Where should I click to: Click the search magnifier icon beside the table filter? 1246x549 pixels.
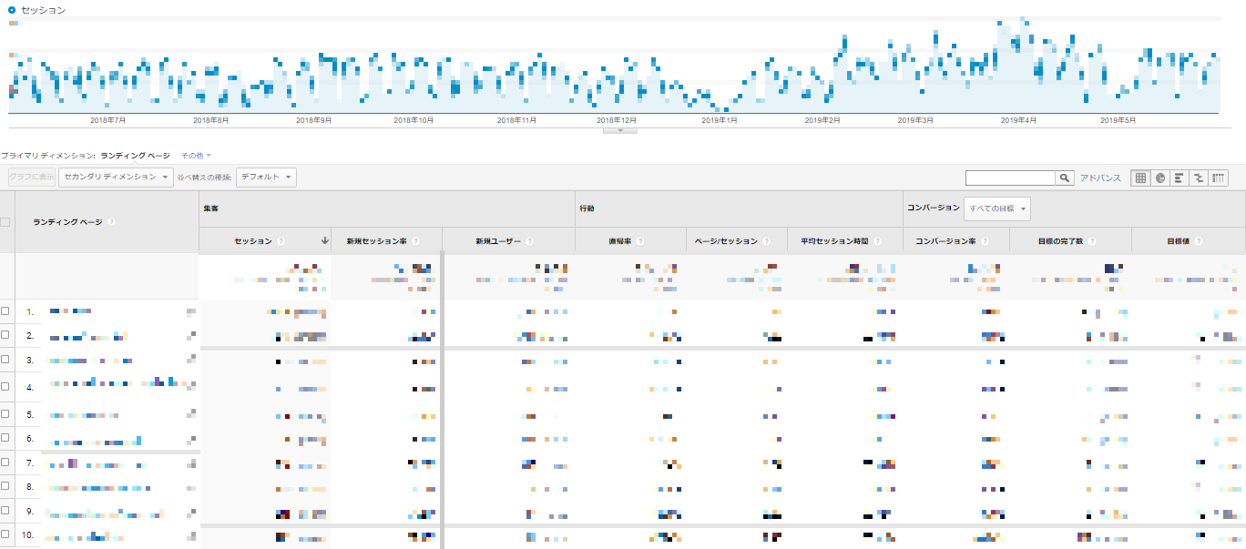tap(1065, 178)
